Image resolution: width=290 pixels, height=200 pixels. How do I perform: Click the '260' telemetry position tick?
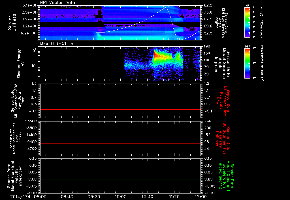tap(207, 121)
